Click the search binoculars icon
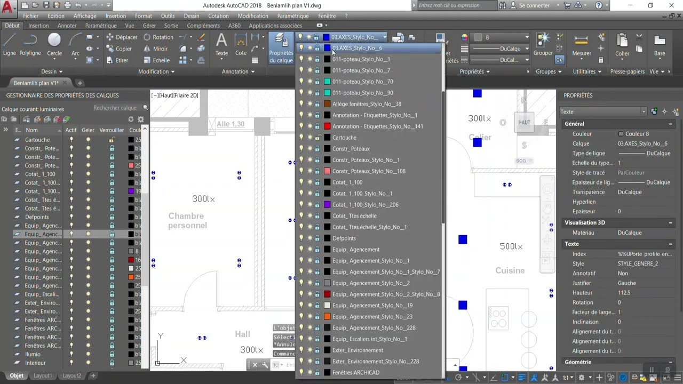The width and height of the screenshot is (683, 384). tap(503, 5)
